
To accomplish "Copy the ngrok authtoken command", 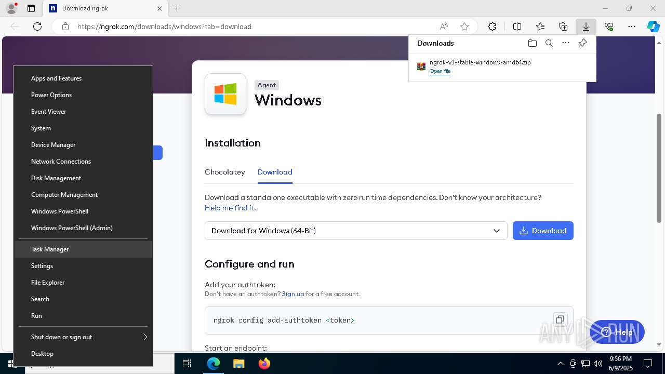I will coord(560,319).
